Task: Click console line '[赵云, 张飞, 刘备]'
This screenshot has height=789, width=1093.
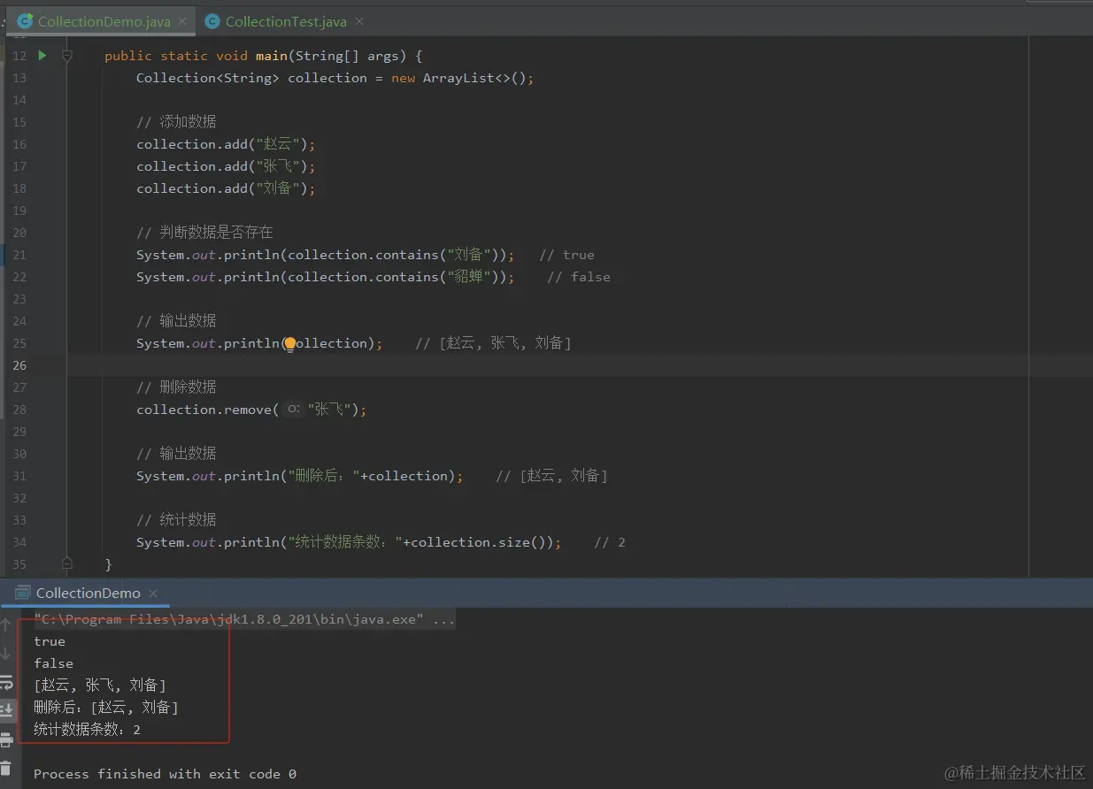Action: [x=100, y=686]
